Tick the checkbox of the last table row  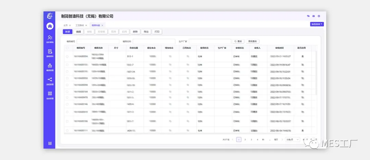click(x=67, y=131)
